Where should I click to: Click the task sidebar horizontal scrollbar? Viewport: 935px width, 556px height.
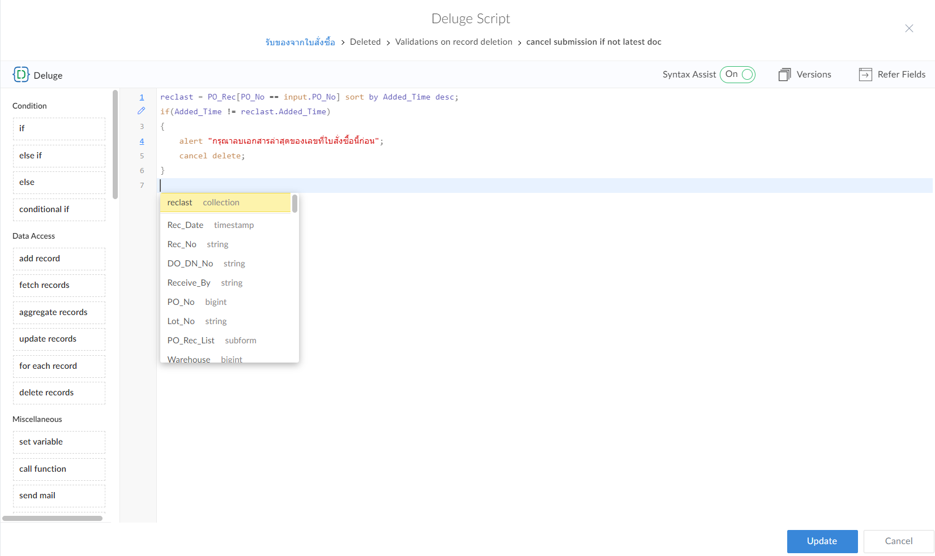click(53, 518)
